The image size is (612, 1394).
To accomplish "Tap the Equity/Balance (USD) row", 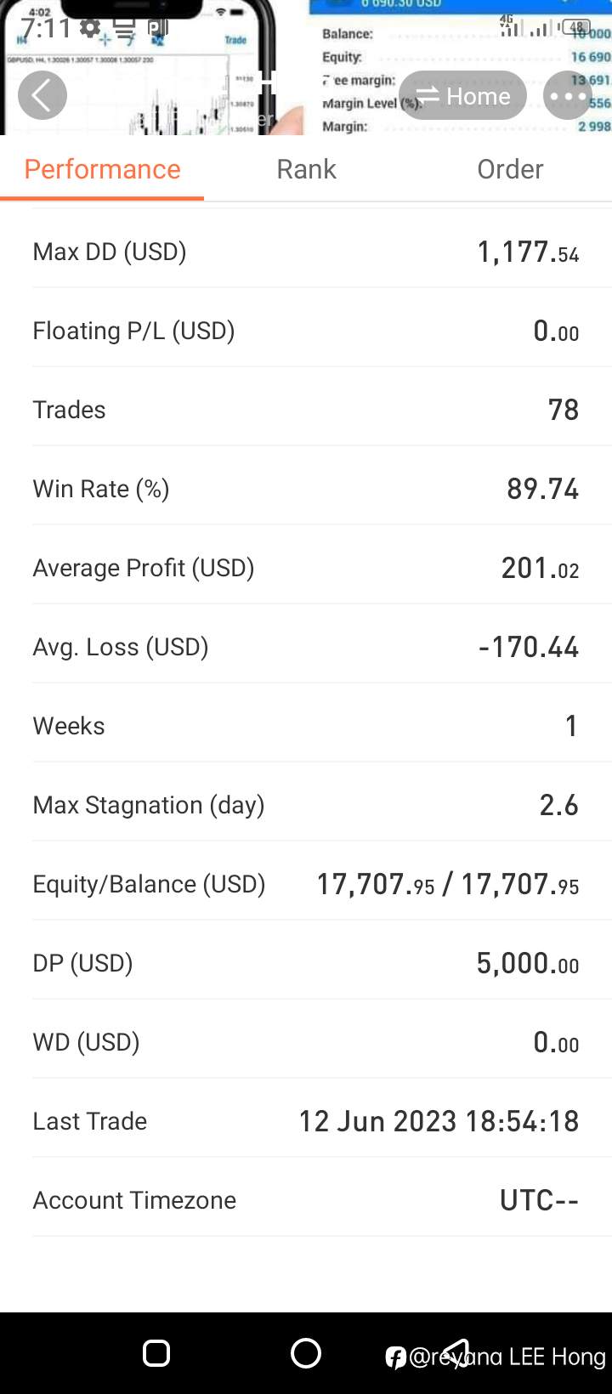I will click(306, 884).
